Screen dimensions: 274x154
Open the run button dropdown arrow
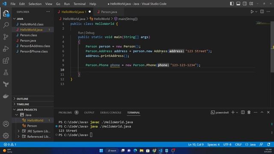(256, 12)
